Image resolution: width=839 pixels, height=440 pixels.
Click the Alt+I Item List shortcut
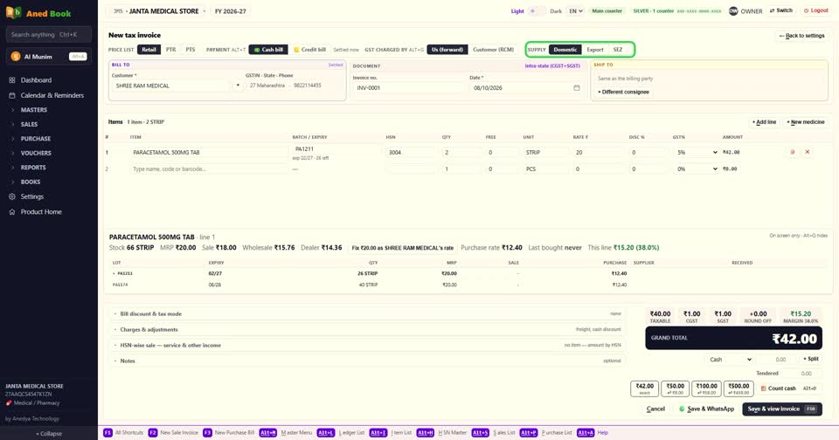coord(391,432)
